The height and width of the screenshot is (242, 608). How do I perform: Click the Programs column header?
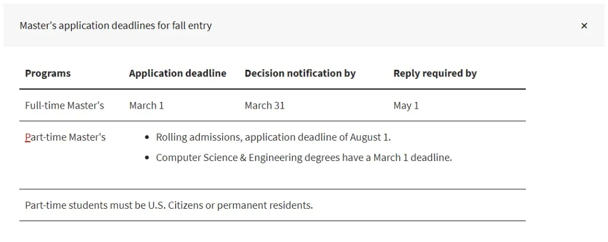click(48, 73)
